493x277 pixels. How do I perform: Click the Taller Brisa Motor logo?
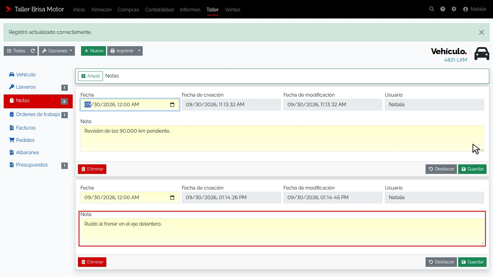35,9
